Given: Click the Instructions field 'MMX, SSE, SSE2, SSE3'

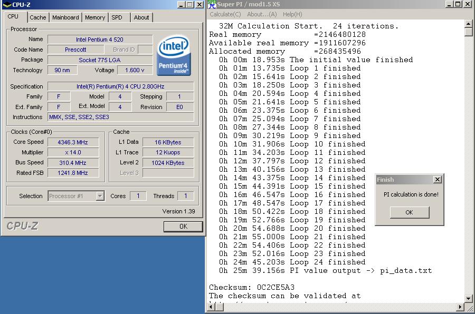Looking at the screenshot, I should pyautogui.click(x=120, y=117).
